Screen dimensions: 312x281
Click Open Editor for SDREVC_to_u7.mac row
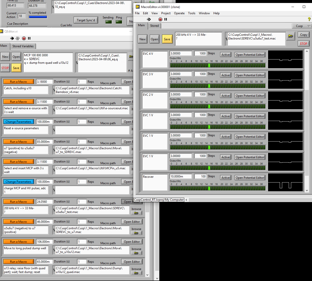pos(132,221)
